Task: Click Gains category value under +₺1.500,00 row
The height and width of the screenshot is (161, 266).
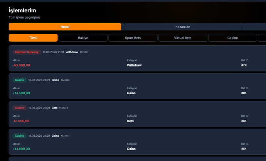Action: point(131,93)
